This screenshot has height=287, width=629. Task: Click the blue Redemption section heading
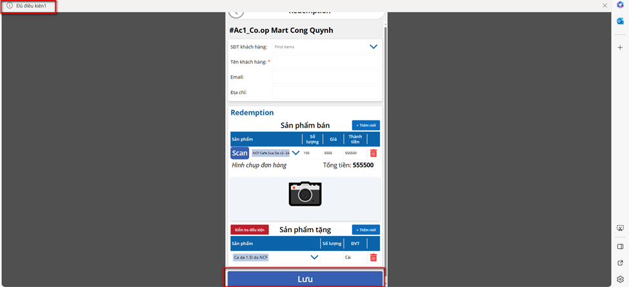252,113
